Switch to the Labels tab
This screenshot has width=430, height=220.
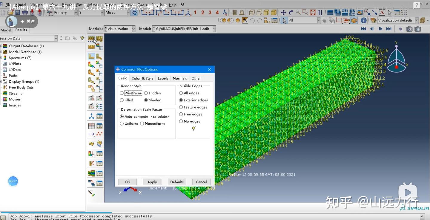click(x=163, y=78)
